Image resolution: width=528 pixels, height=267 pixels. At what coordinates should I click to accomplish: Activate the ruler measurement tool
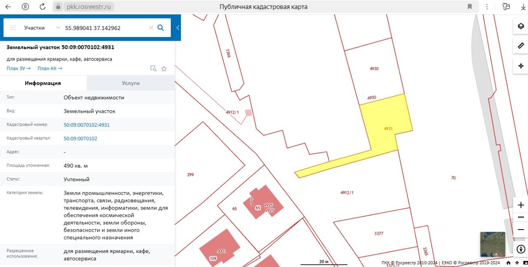pyautogui.click(x=521, y=46)
